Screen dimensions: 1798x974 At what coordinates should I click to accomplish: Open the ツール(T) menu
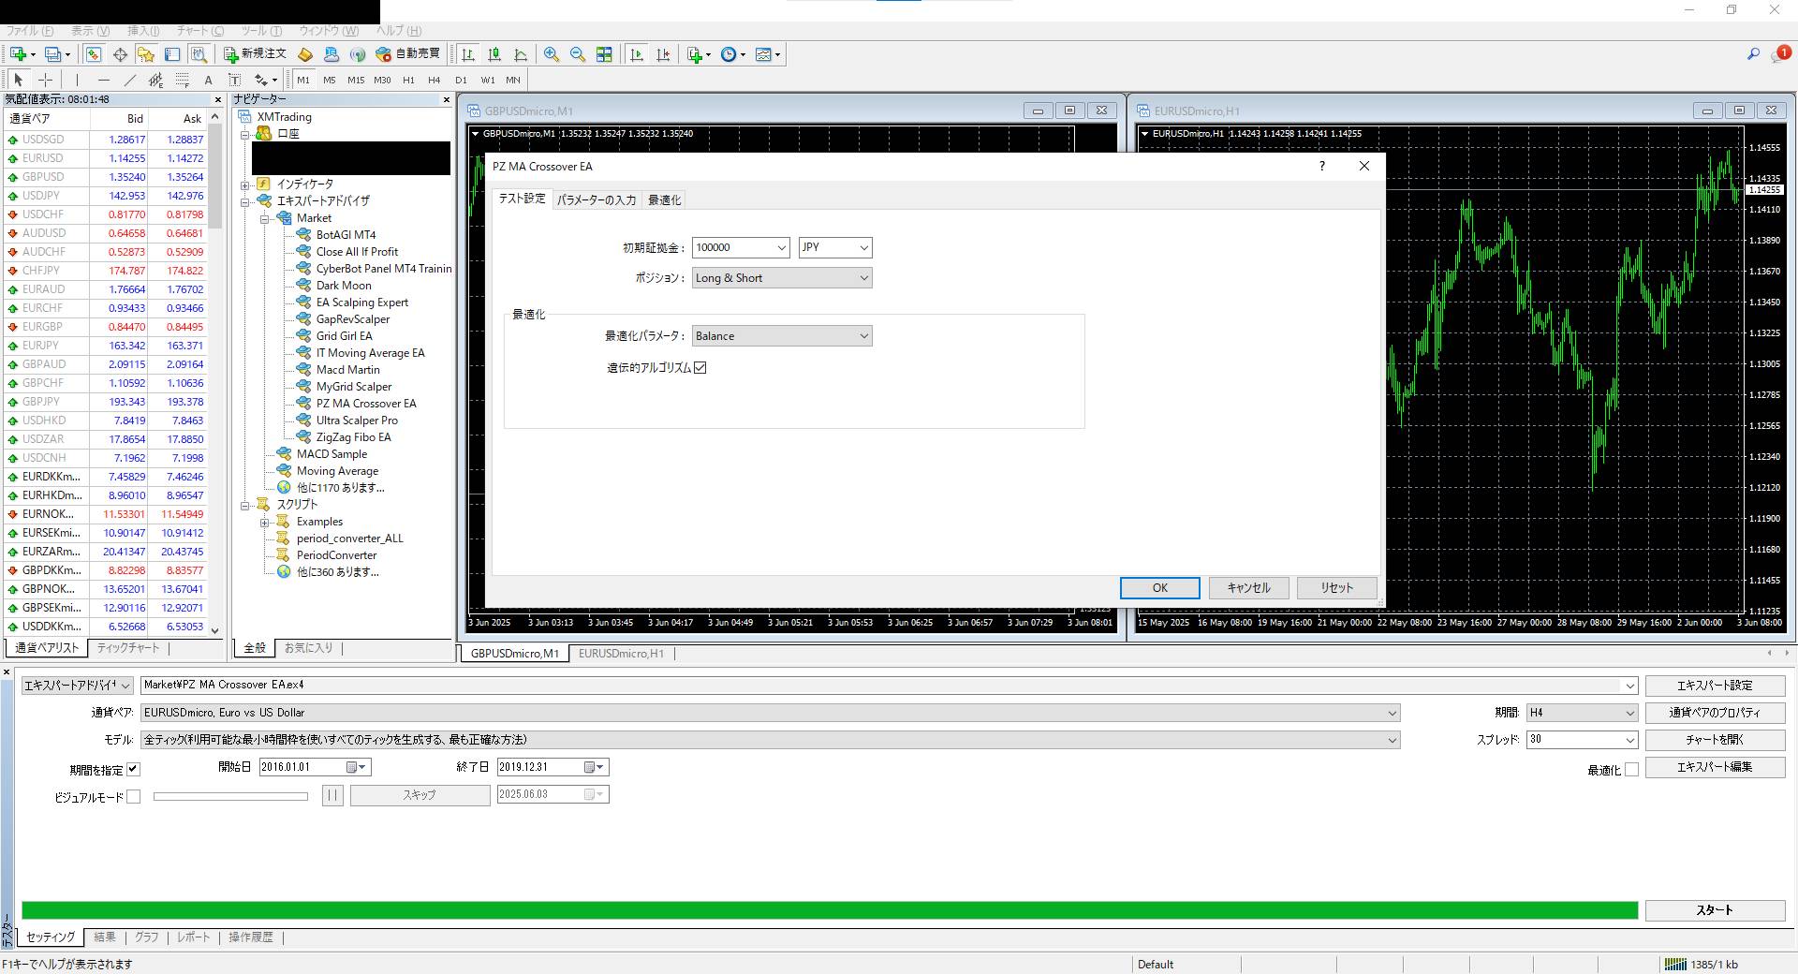click(x=261, y=31)
